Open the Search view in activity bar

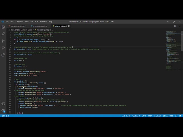(3, 34)
